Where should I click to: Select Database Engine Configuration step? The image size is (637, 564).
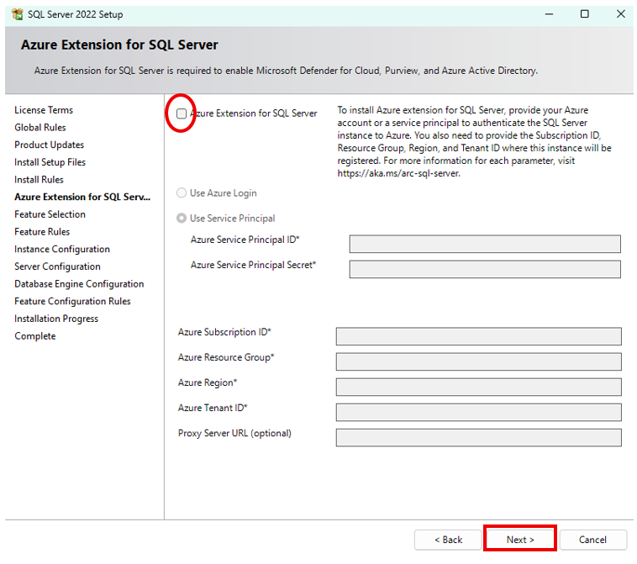(79, 284)
